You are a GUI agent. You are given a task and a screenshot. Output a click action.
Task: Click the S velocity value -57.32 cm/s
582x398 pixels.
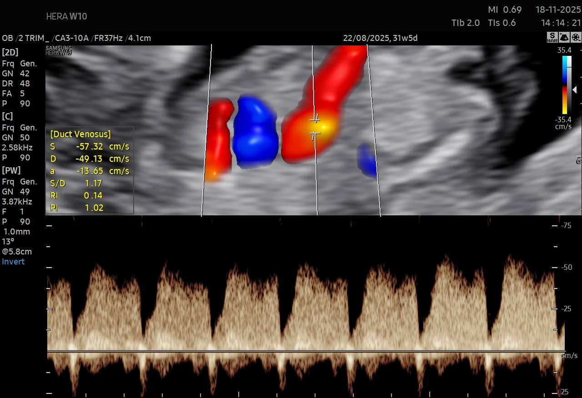[102, 147]
